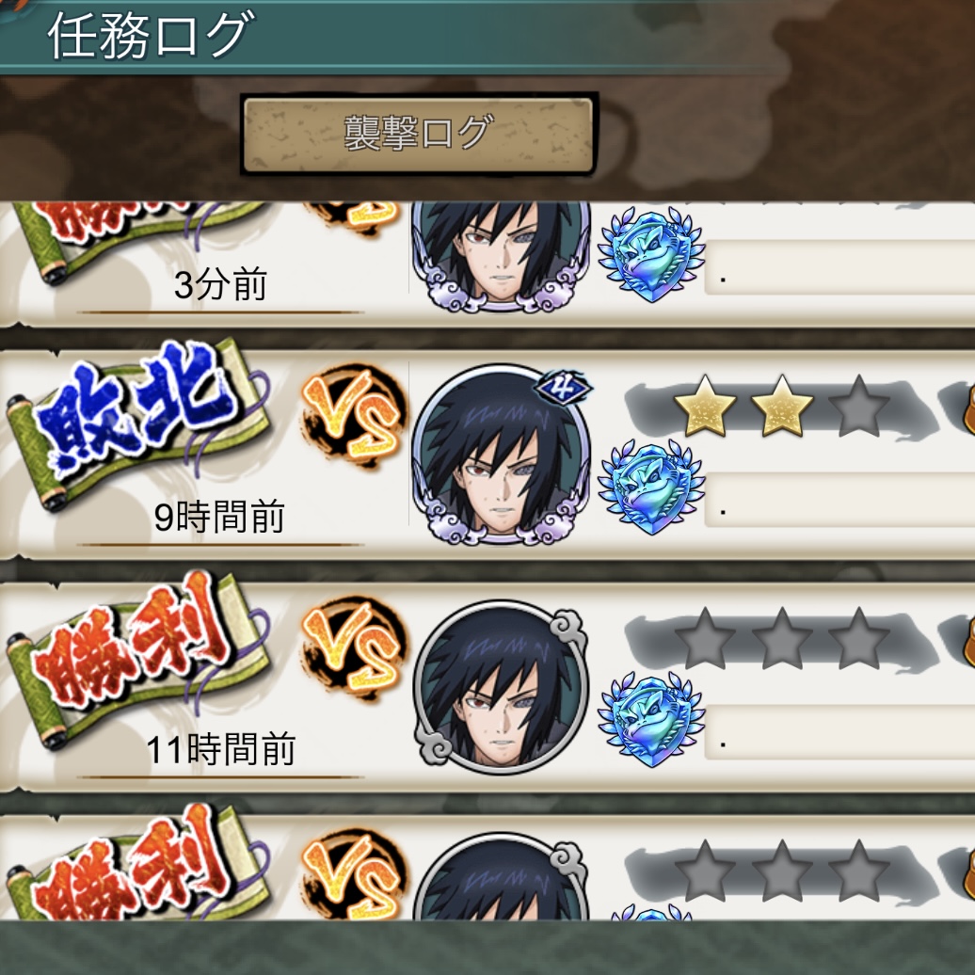Viewport: 975px width, 975px height.
Task: Open the opponent avatar in the 9時間前 row
Action: tap(502, 454)
